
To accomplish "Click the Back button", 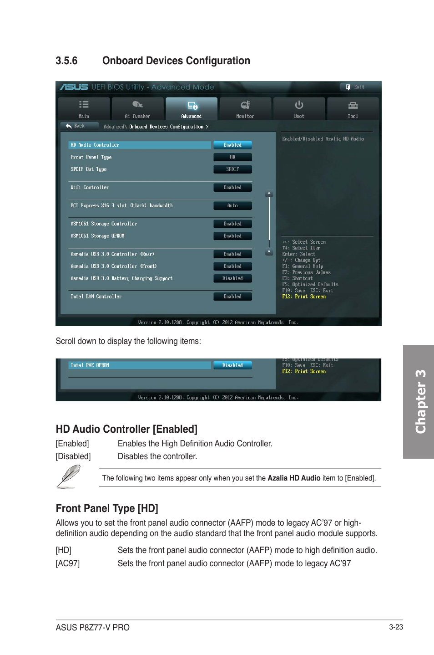I will (x=79, y=126).
